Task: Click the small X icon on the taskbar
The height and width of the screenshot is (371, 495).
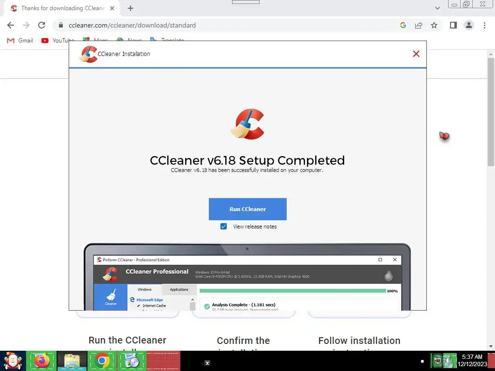Action: (x=207, y=363)
